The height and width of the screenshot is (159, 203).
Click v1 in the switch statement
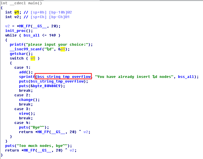point(33,58)
